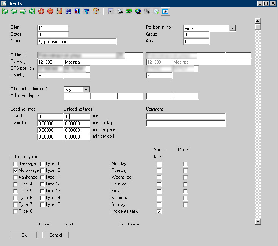The width and height of the screenshot is (278, 246).
Task: Tick the Type 15 checkbox
Action: pyautogui.click(x=42, y=205)
